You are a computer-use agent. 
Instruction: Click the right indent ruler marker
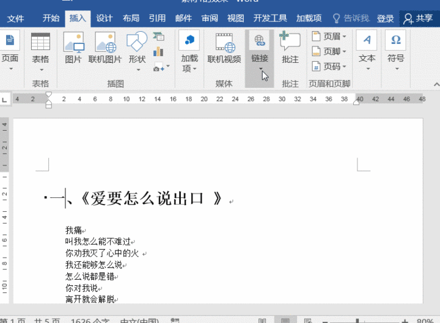pos(356,103)
